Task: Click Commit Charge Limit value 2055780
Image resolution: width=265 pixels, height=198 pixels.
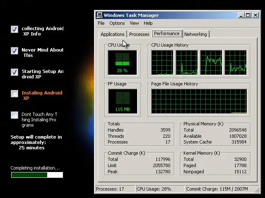Action: click(x=161, y=165)
